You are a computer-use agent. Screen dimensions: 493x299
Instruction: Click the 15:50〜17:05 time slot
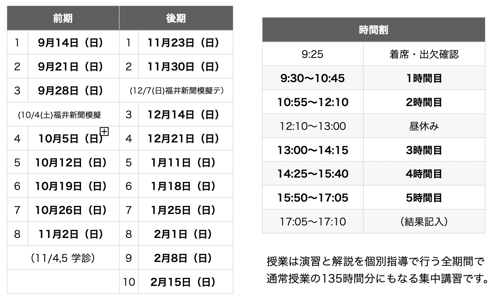(x=312, y=198)
